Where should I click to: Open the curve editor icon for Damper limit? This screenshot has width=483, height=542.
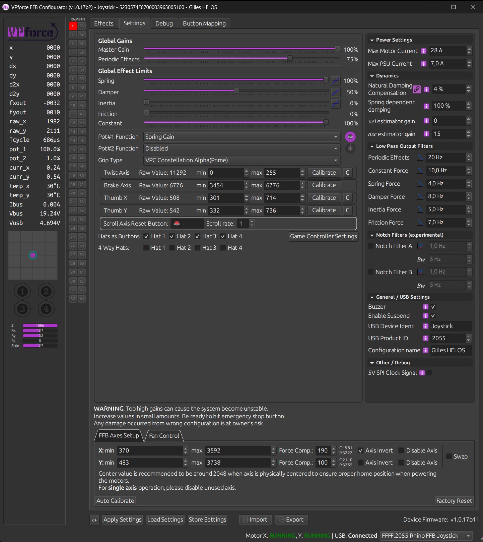(x=336, y=92)
